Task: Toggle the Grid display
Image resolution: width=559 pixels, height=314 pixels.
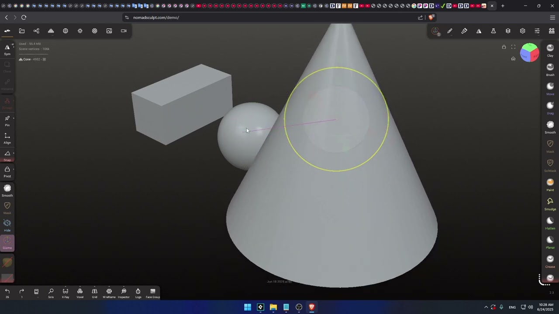Action: pos(94,293)
